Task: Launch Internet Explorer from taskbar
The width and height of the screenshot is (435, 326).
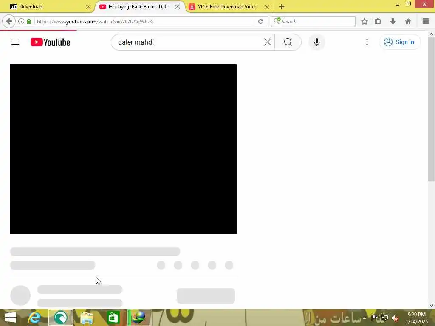Action: [35, 318]
